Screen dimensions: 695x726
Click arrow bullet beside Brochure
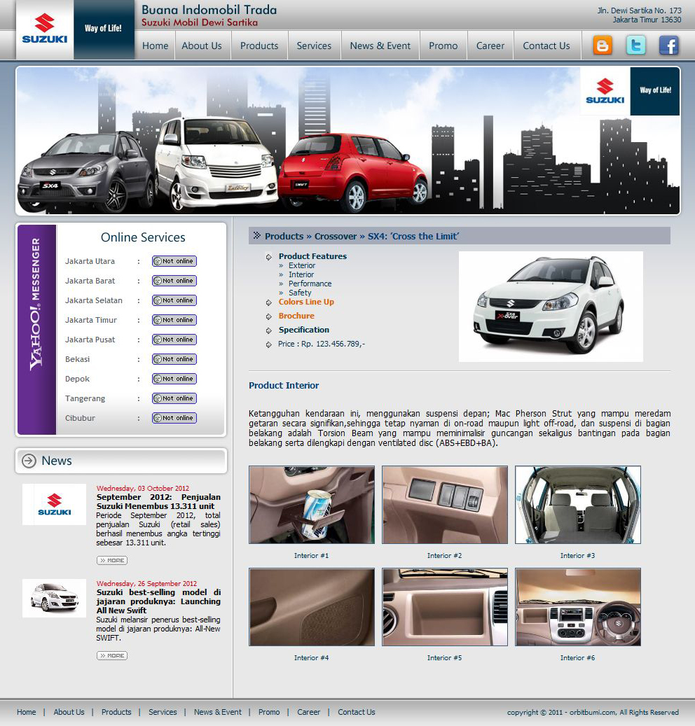coord(269,316)
